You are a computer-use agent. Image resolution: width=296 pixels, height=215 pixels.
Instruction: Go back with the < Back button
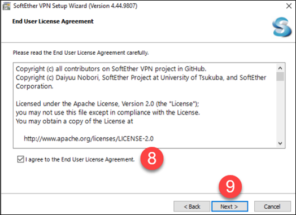(192, 207)
